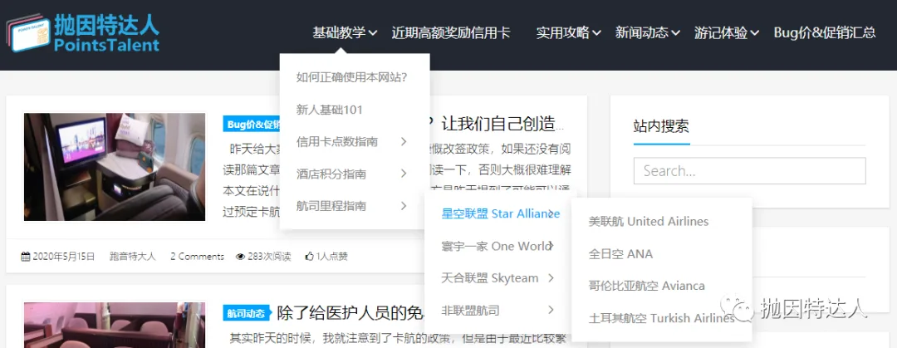Click the date 2020年5月15日

63,257
